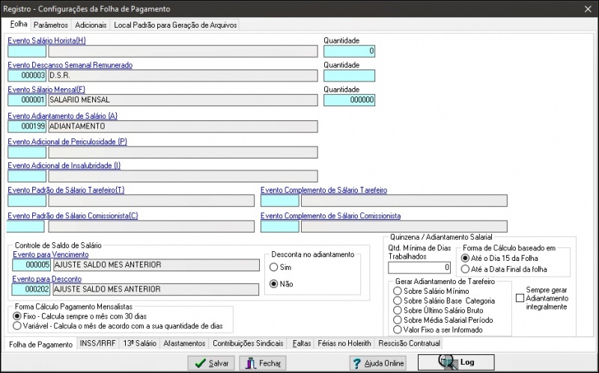Switch to the Parâmetros tab
Viewport: 599px width, 373px height.
[51, 25]
